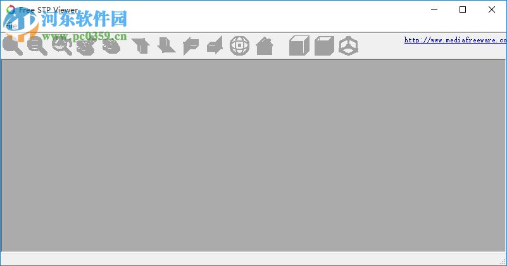Click the globe fit-all view icon
The height and width of the screenshot is (266, 507).
click(x=239, y=45)
